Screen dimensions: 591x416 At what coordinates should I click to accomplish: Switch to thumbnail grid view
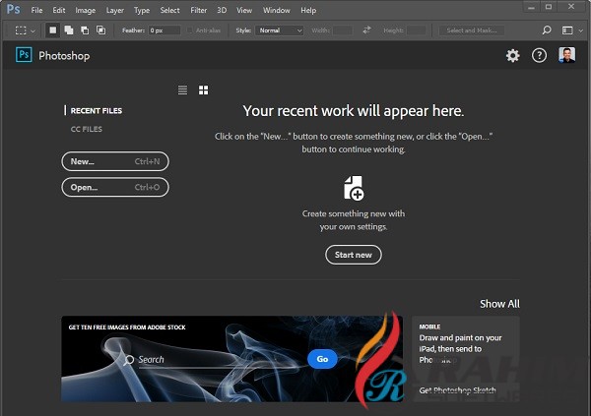[x=203, y=90]
